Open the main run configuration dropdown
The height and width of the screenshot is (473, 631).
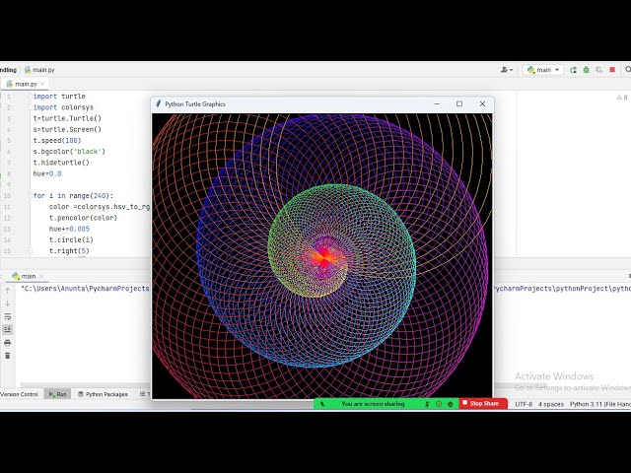(543, 70)
